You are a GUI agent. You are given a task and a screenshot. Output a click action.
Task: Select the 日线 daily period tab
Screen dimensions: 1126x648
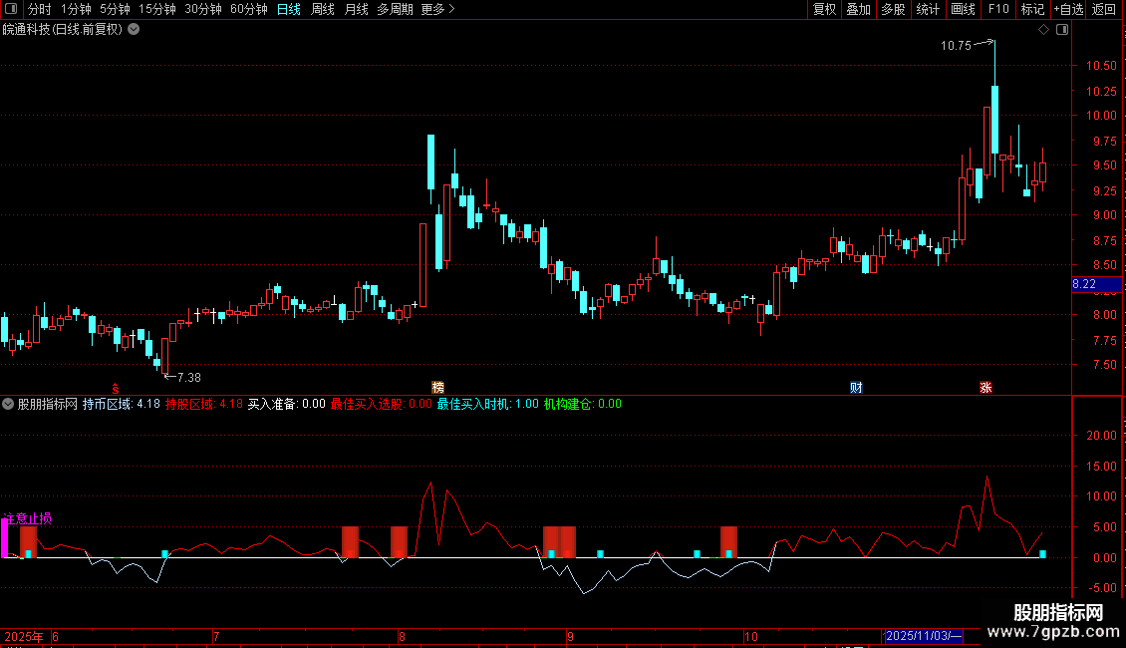click(289, 9)
